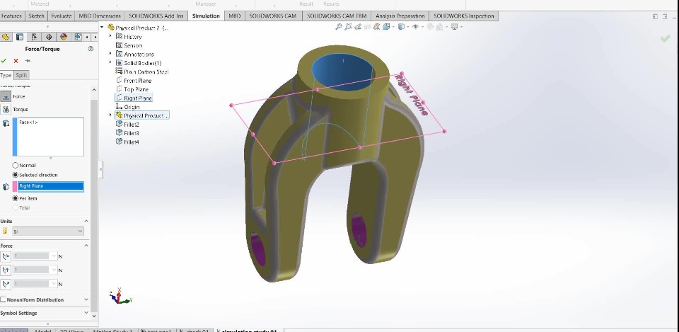Open the View Settings monitor icon
Screen dimensions: 679x332
click(454, 27)
